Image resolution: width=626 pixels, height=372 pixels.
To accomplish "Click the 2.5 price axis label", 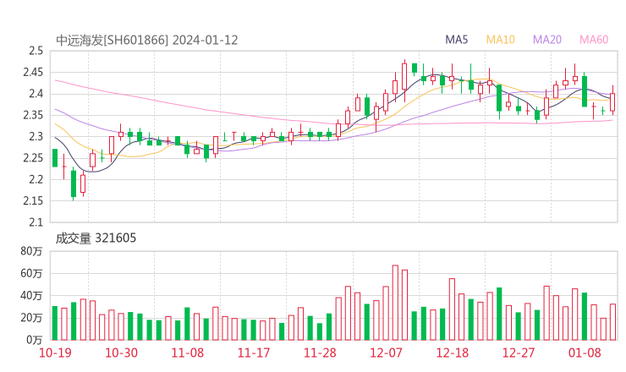I will pyautogui.click(x=36, y=51).
